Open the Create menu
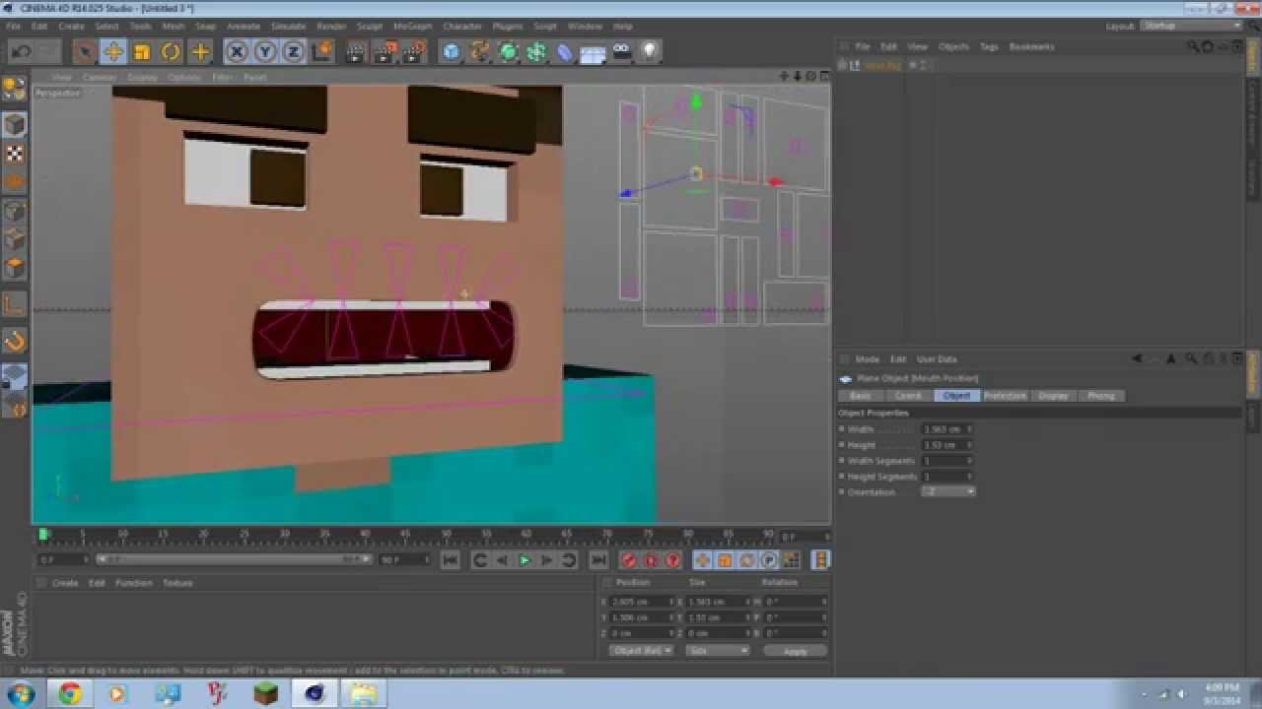 tap(72, 27)
